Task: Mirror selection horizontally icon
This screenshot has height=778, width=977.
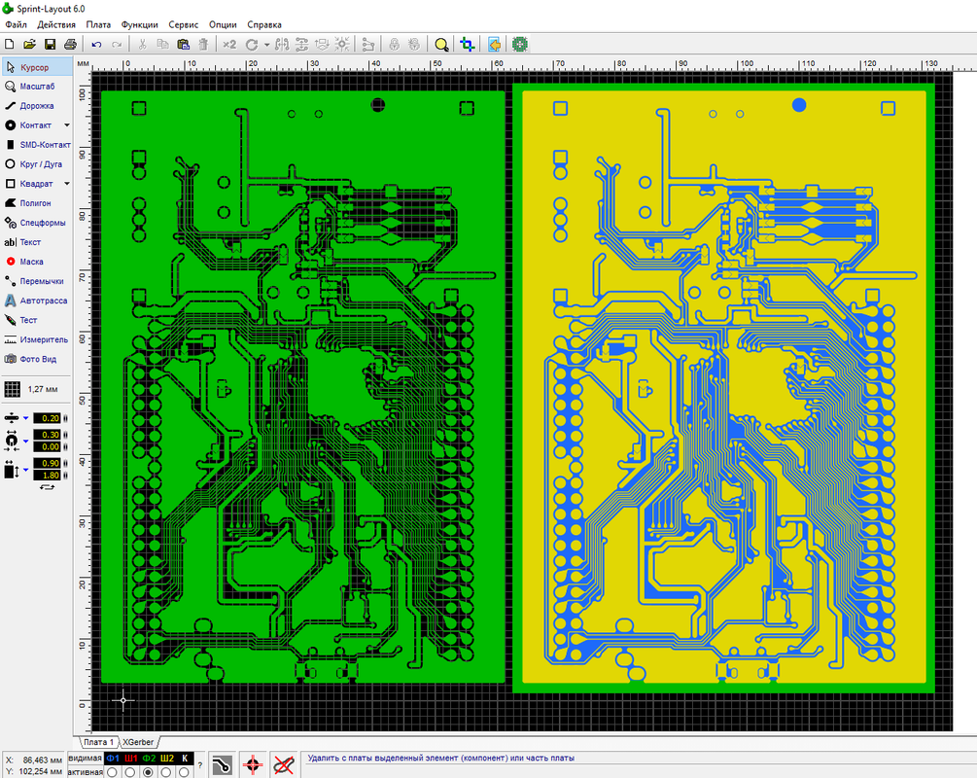Action: coord(282,45)
